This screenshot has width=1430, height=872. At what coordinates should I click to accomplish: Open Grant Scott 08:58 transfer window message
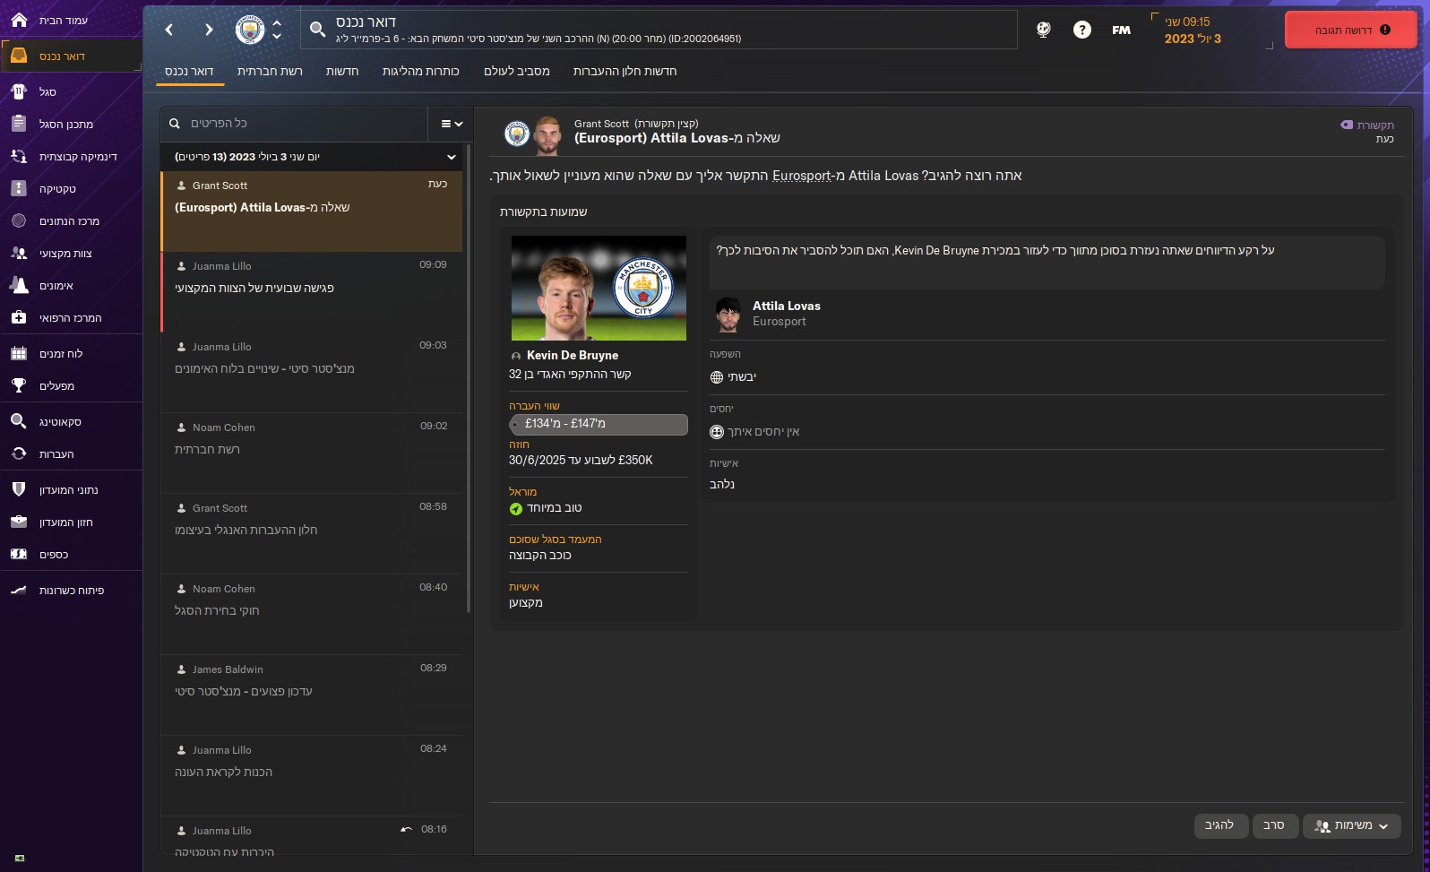tap(312, 533)
